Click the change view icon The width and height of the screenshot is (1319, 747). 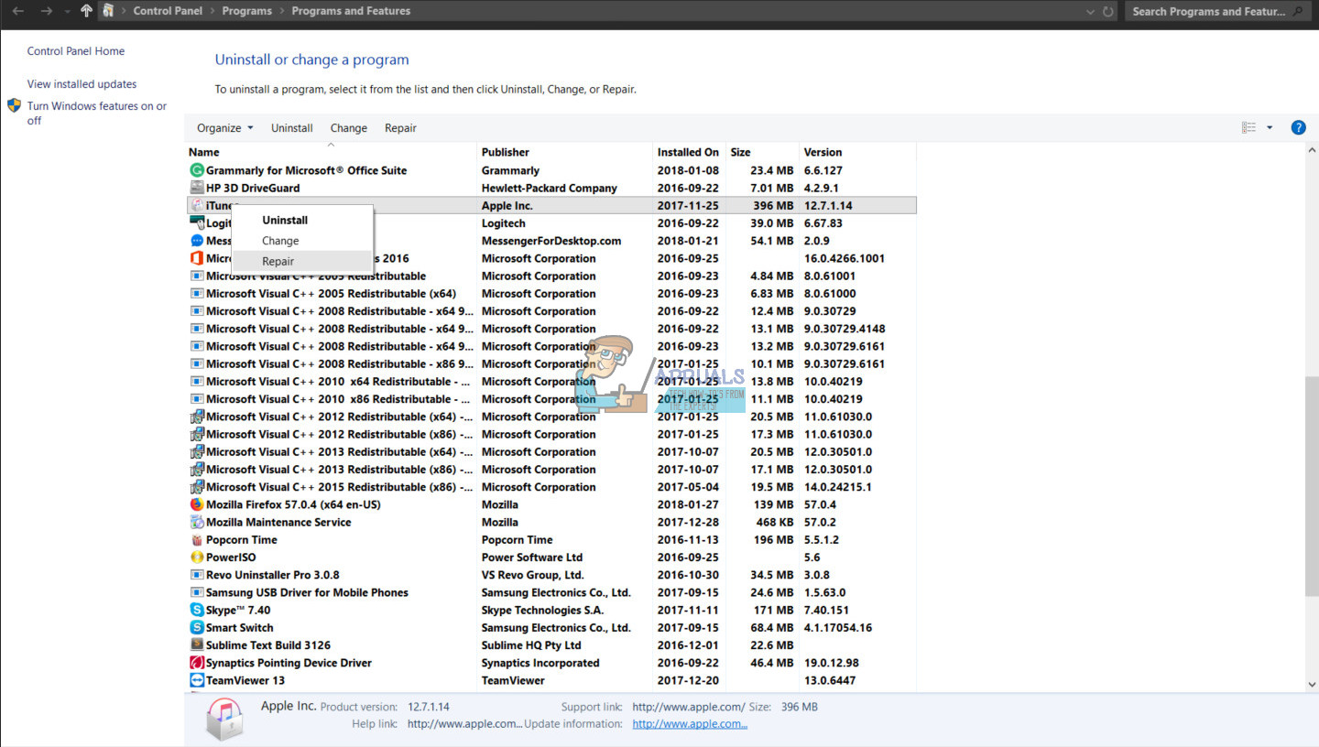pyautogui.click(x=1248, y=127)
